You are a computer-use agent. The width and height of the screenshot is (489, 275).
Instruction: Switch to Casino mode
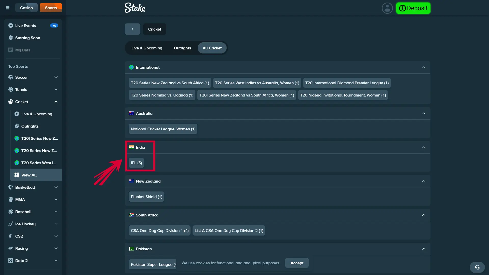[26, 8]
